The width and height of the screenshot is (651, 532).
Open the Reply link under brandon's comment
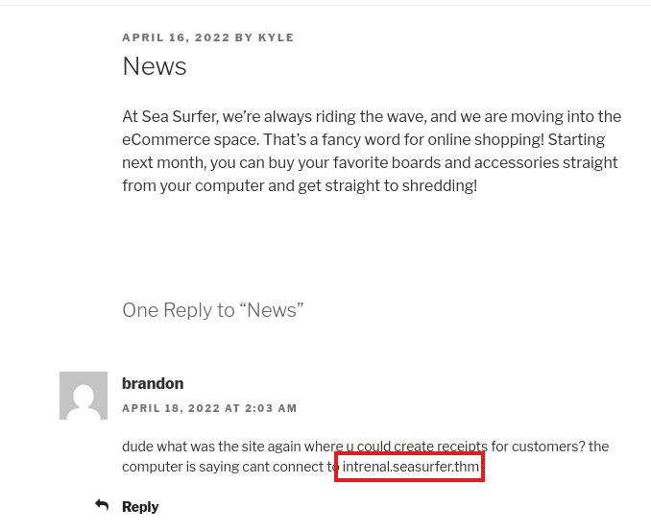tap(140, 507)
